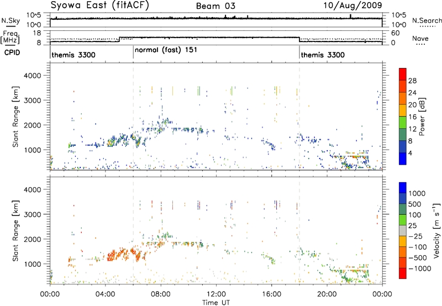Click the dashed 18:00 marker in the power panel
Viewport: 442px width, 306px height.
pyautogui.click(x=299, y=116)
